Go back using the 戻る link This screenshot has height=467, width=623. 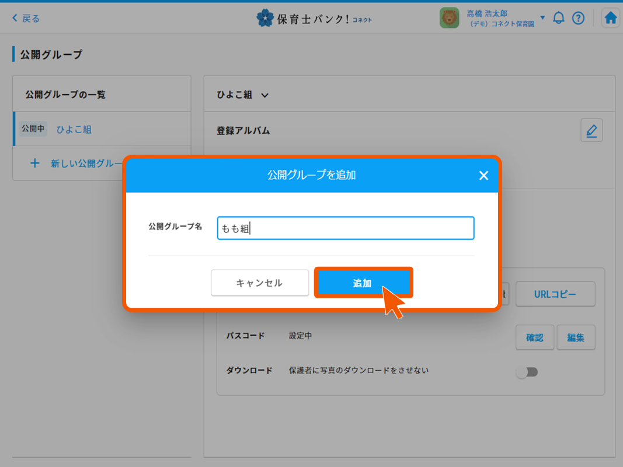[25, 18]
